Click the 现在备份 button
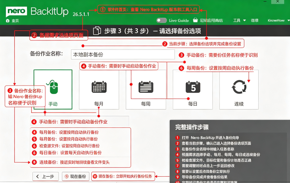 (x=76, y=176)
